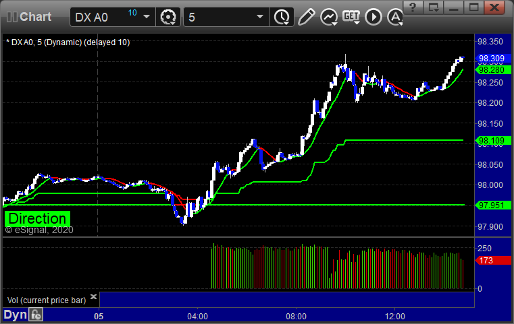Click the eSignal, 2020 copyright text
The image size is (514, 324).
click(x=39, y=230)
